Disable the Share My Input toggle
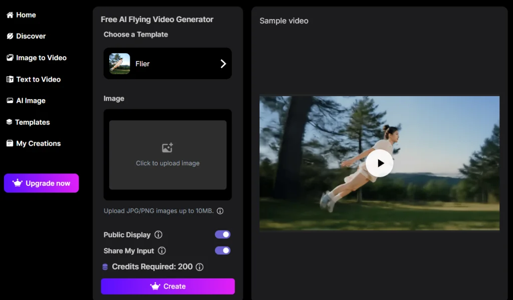 [x=222, y=250]
